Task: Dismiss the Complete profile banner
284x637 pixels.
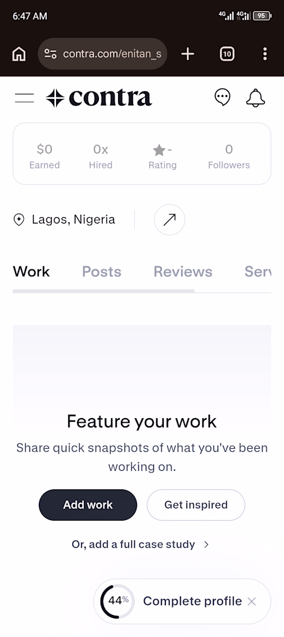Action: click(x=252, y=601)
